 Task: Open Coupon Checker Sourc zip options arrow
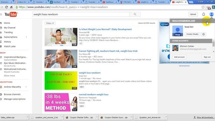(x=131, y=117)
